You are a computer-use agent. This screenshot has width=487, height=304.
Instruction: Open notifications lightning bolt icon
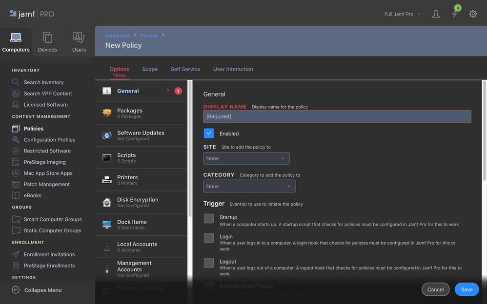tap(454, 14)
